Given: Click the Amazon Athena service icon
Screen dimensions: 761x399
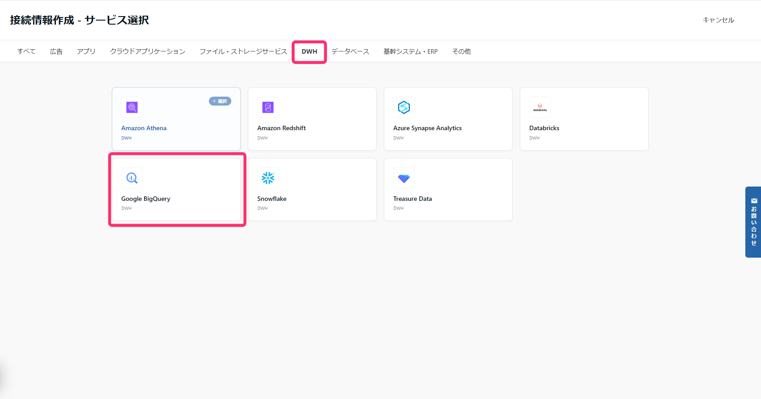Looking at the screenshot, I should click(132, 107).
